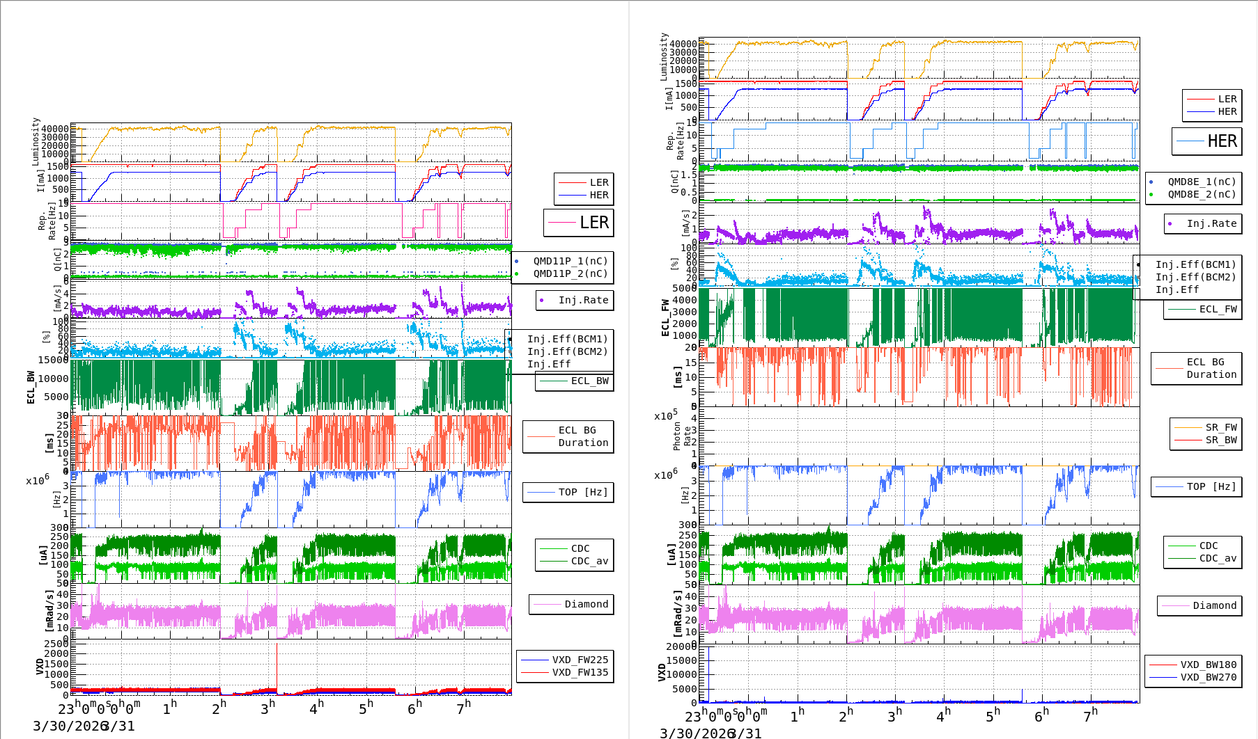1258x739 pixels.
Task: Select the ECL_BW legend label
Action: [x=589, y=381]
